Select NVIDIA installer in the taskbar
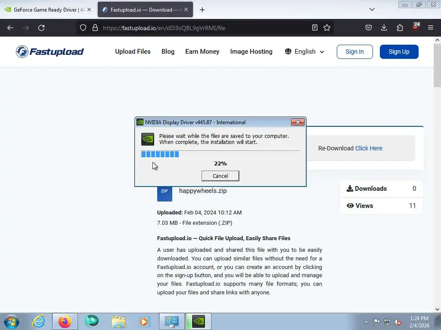This screenshot has width=441, height=330. pyautogui.click(x=199, y=321)
